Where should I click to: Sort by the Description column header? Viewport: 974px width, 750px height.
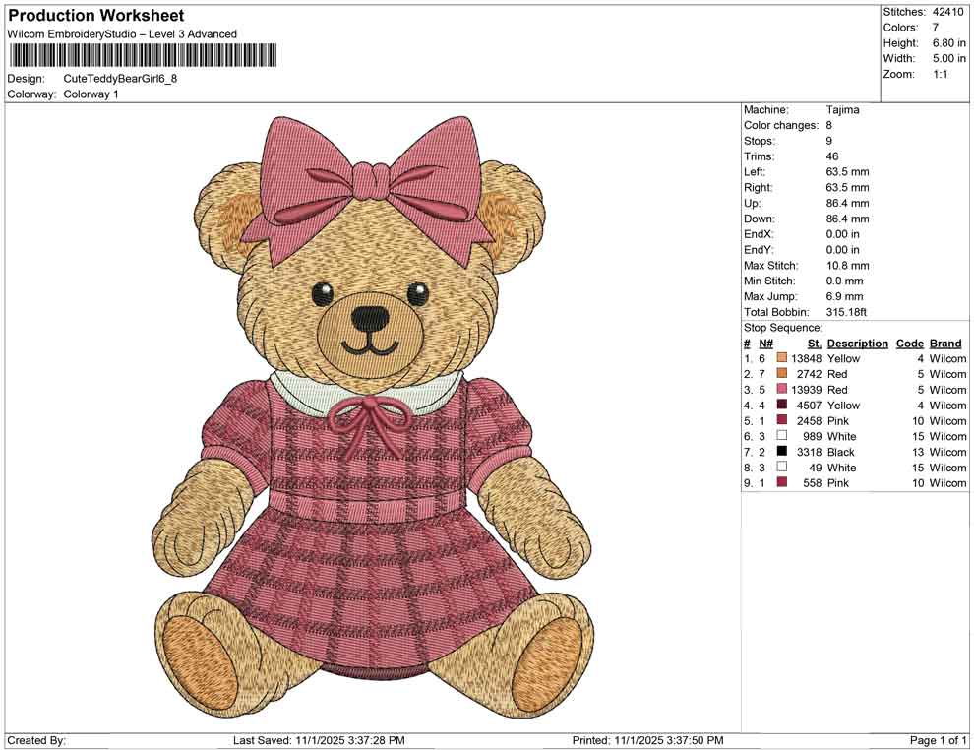coord(857,343)
